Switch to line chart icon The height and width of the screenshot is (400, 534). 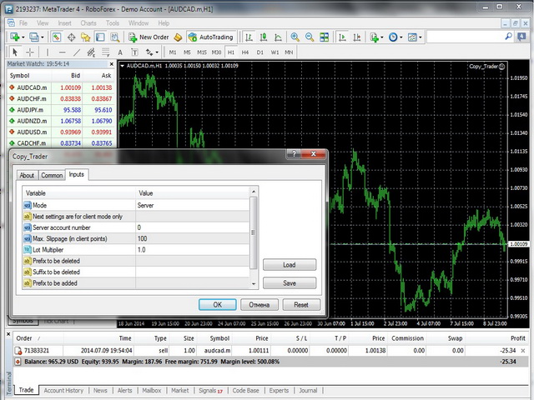pos(278,37)
